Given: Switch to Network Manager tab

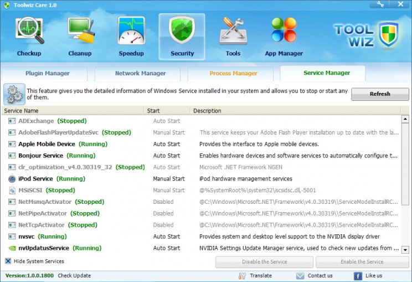Looking at the screenshot, I should [x=138, y=74].
